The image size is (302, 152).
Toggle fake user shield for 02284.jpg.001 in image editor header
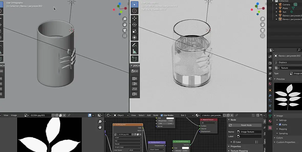[x=53, y=115]
